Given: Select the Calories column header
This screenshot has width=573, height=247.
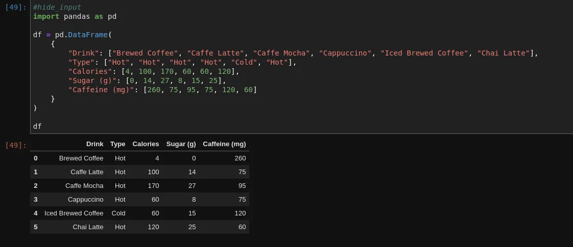Looking at the screenshot, I should click(x=146, y=144).
